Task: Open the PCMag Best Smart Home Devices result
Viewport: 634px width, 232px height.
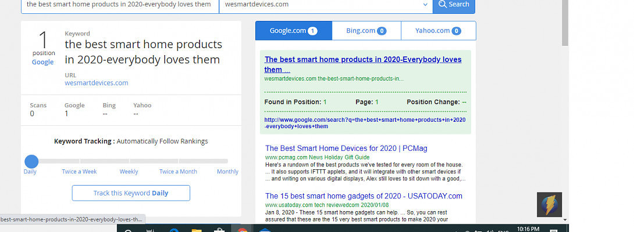Action: (346, 148)
